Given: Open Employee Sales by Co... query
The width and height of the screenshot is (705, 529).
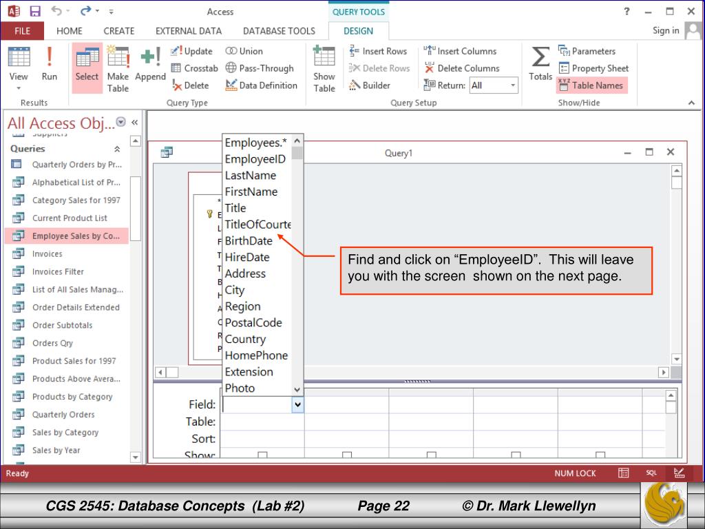Looking at the screenshot, I should (x=67, y=236).
